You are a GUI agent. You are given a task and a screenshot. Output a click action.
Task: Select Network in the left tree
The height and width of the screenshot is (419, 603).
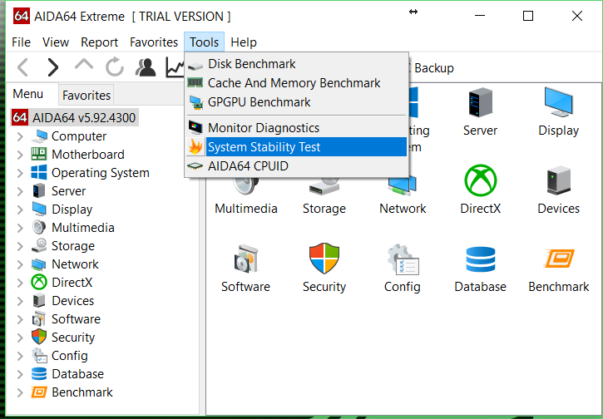click(x=75, y=264)
